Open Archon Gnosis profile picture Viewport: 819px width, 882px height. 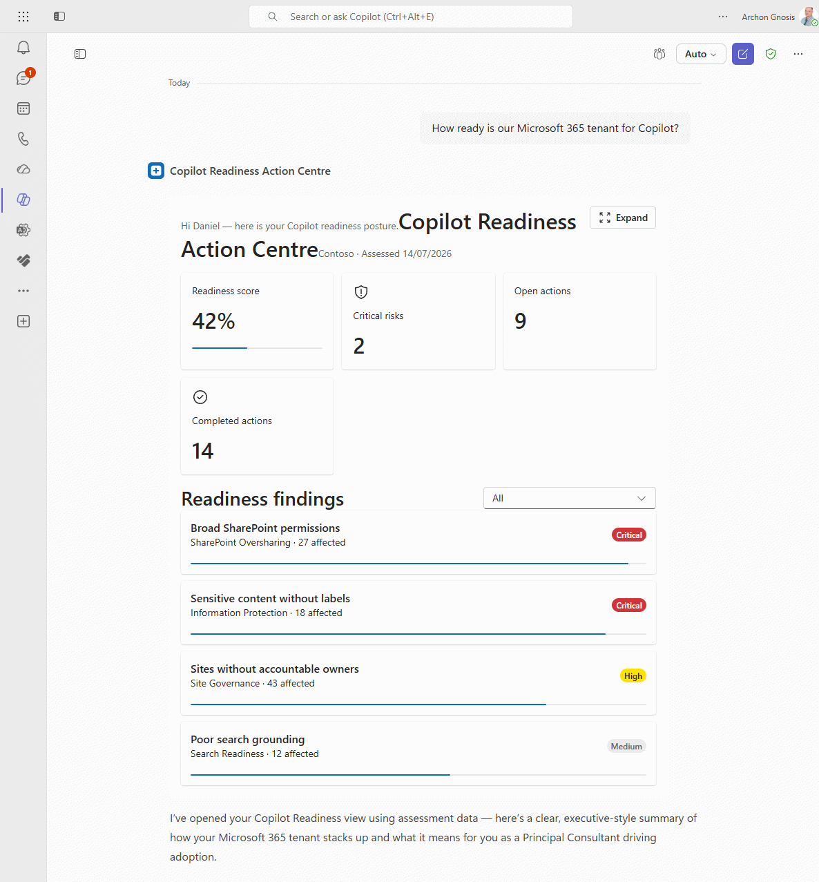pos(809,17)
